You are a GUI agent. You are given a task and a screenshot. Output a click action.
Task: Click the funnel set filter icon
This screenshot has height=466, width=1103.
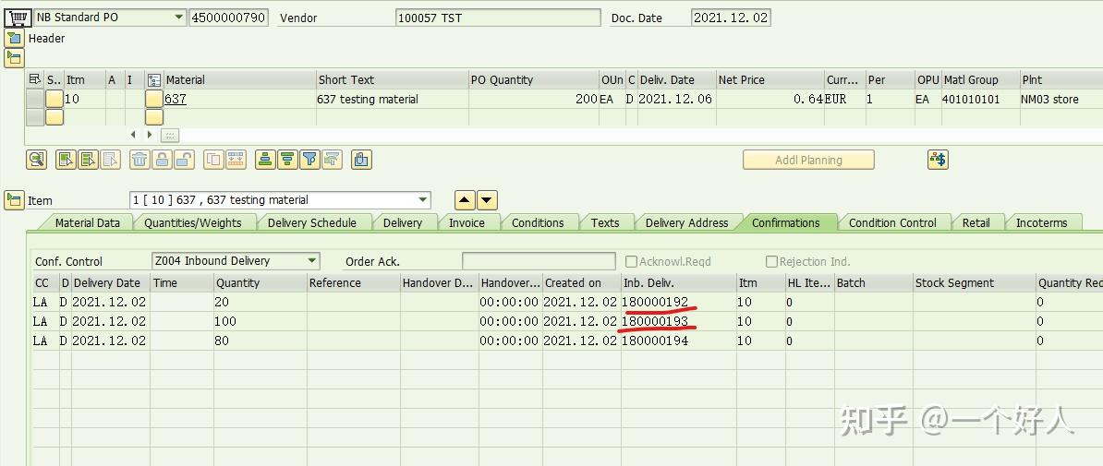(x=309, y=160)
